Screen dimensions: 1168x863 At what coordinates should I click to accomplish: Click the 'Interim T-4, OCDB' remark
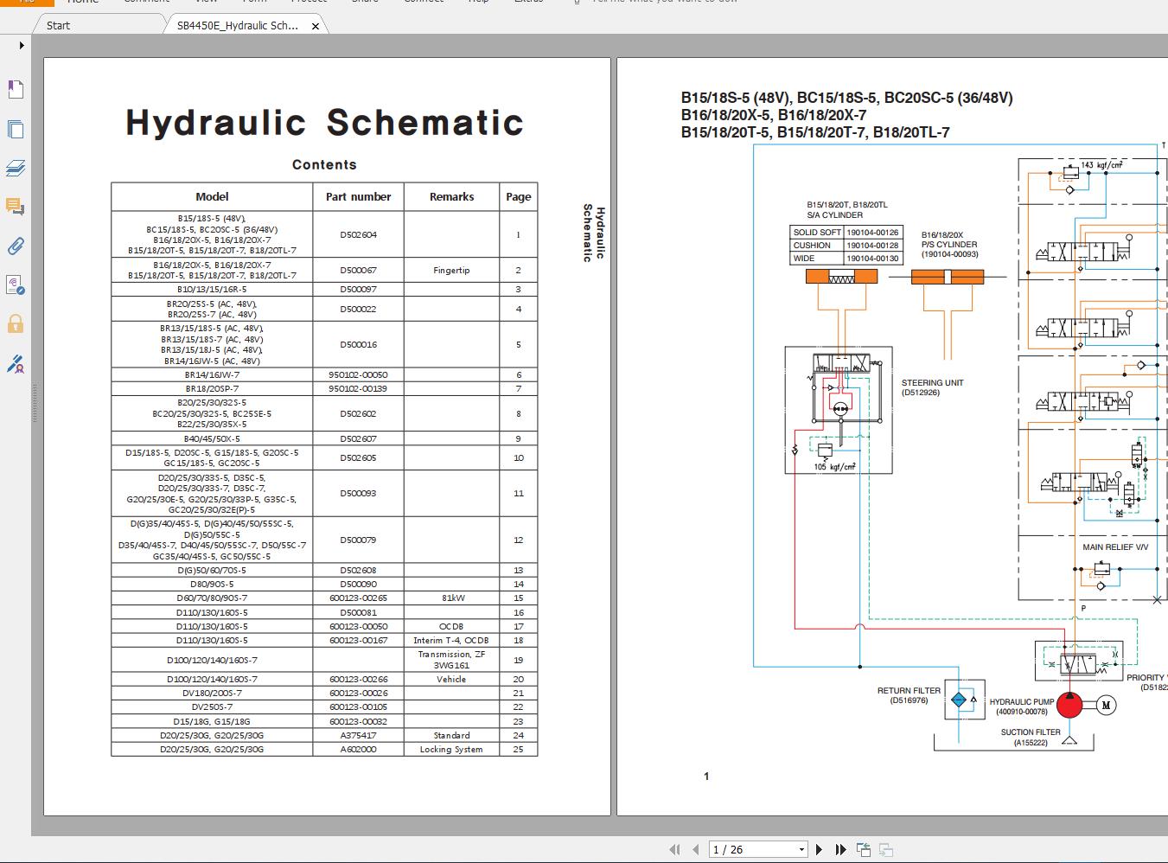451,640
